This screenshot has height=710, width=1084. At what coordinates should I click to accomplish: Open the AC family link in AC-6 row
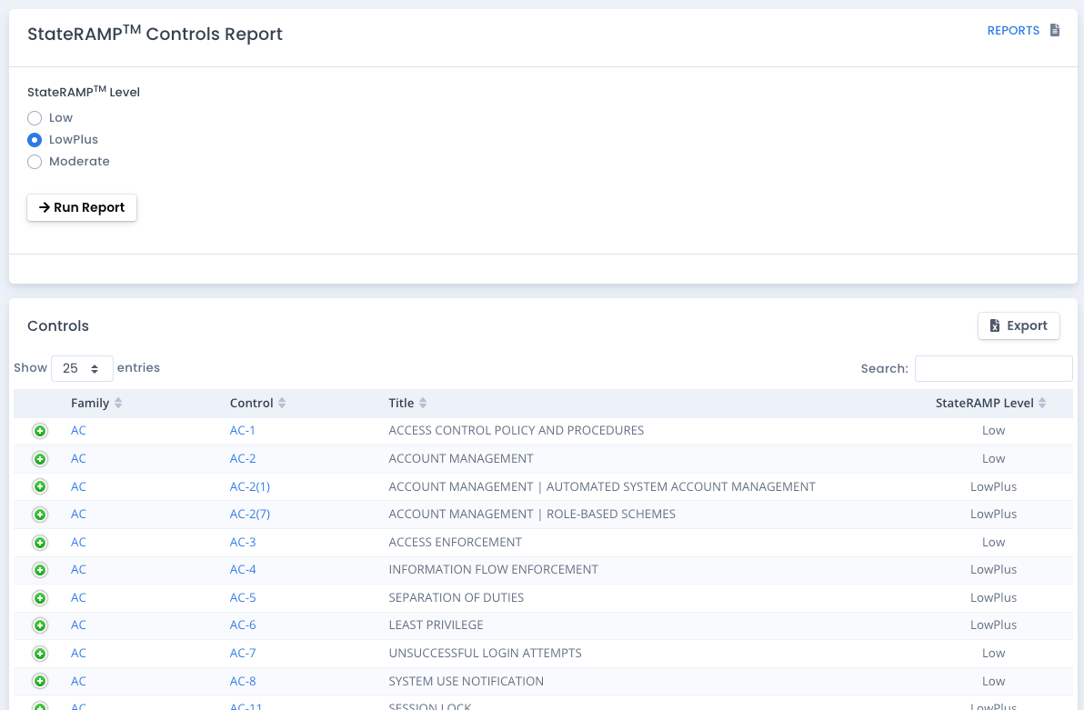coord(78,625)
